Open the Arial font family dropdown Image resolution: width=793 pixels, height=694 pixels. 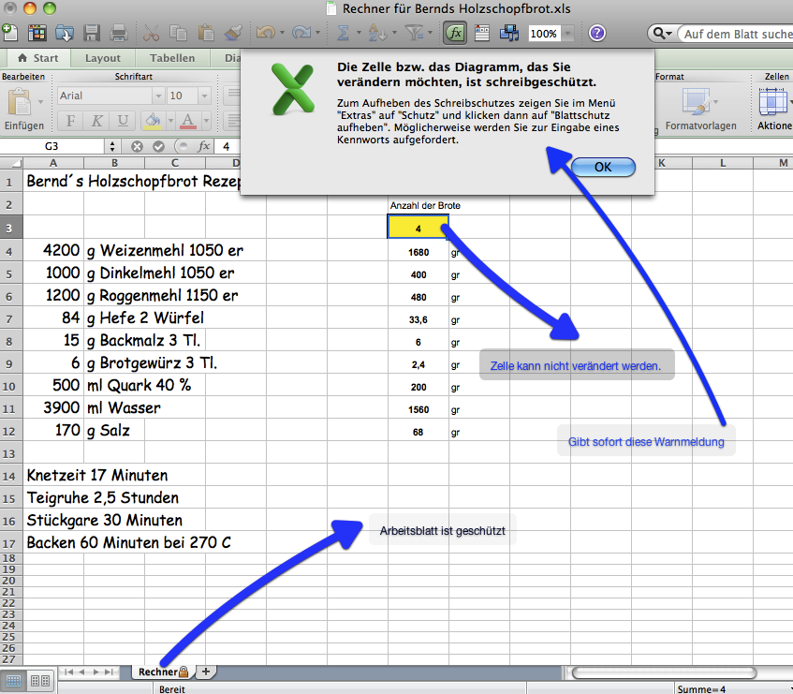[158, 95]
